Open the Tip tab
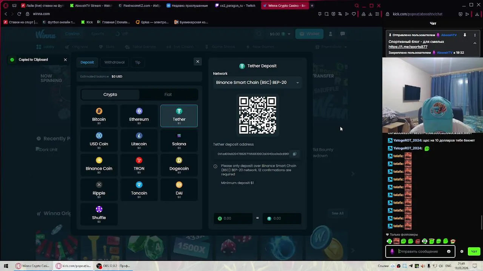Screen dimensions: 483x271 pos(138,62)
